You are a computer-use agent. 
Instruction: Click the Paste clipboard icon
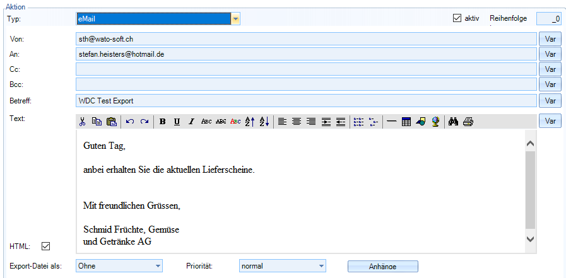pos(111,122)
